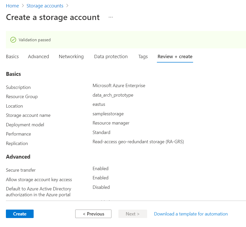Click the samplesstorage account name value

[x=108, y=114]
